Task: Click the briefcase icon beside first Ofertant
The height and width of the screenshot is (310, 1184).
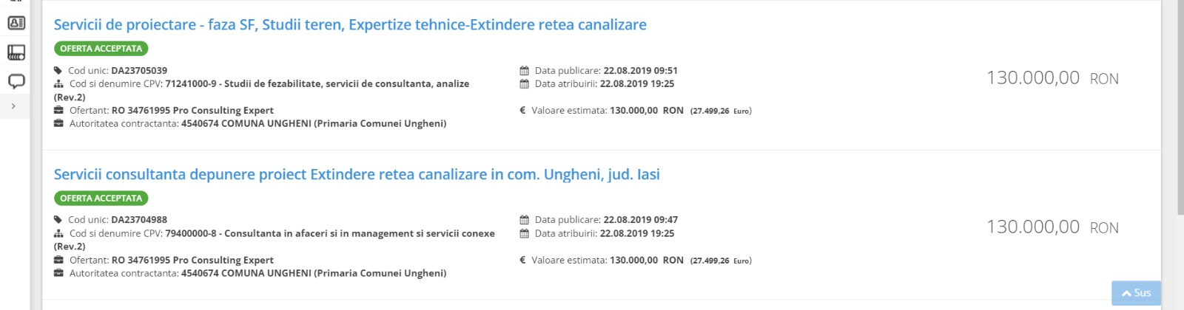Action: pyautogui.click(x=58, y=111)
